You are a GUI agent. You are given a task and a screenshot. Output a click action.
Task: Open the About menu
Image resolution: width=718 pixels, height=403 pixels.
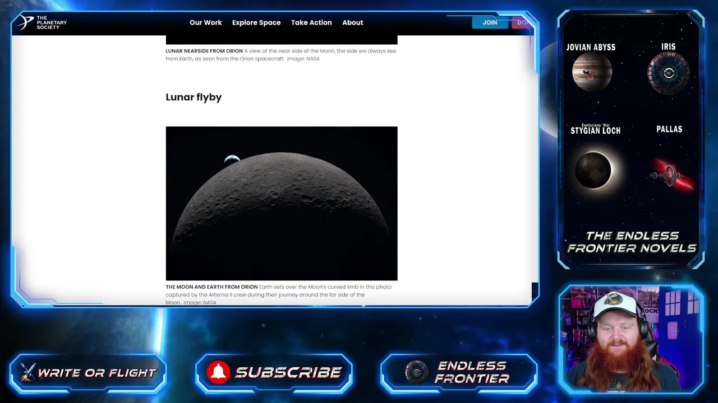click(353, 22)
